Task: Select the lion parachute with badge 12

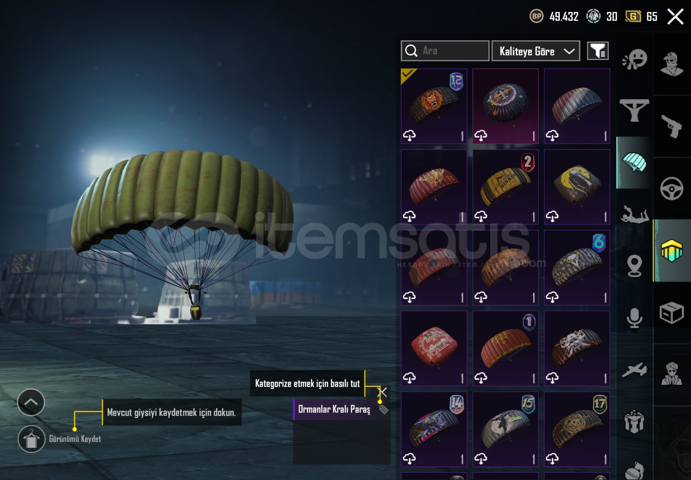Action: [434, 106]
